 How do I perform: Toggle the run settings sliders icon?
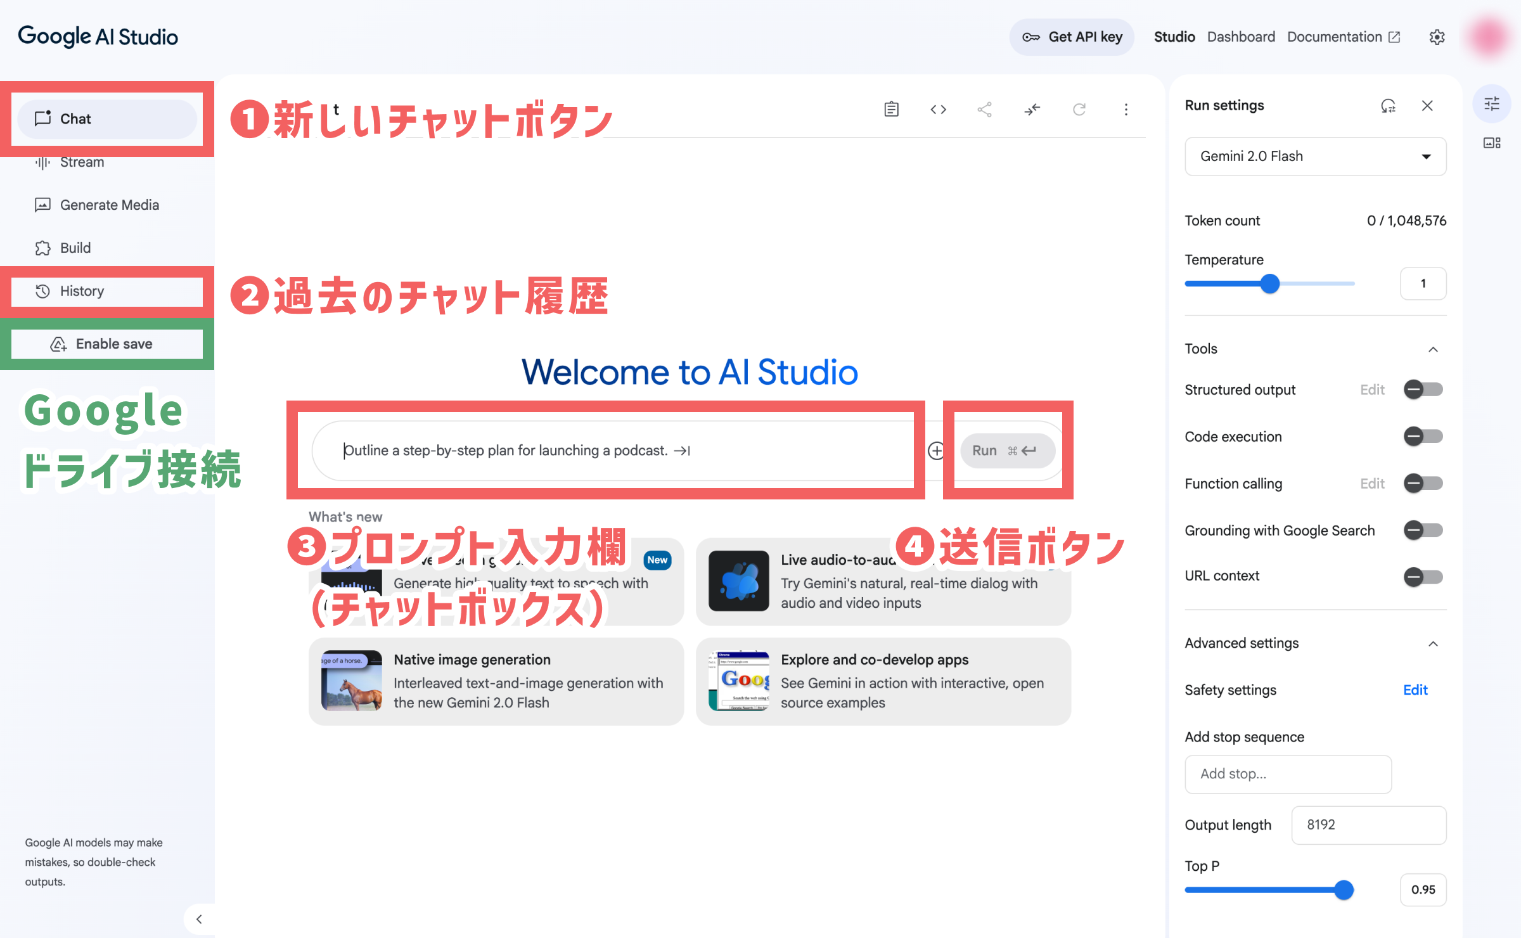(1492, 104)
